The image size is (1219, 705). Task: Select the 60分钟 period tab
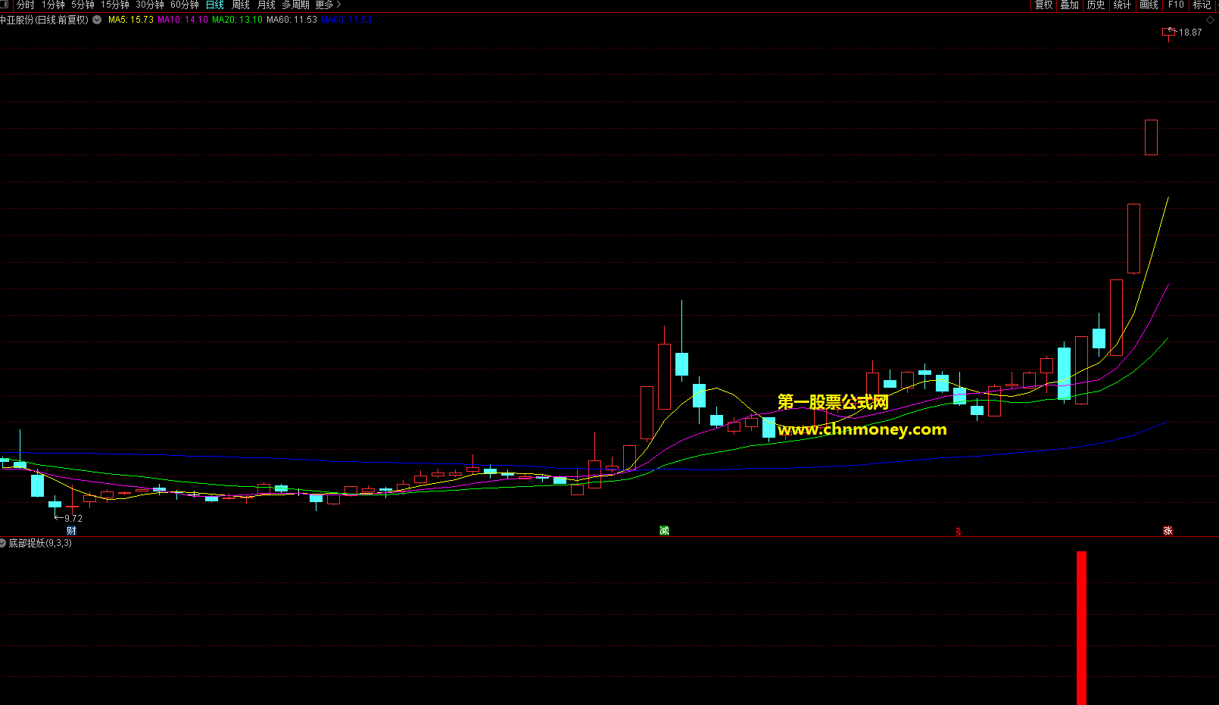pos(185,5)
